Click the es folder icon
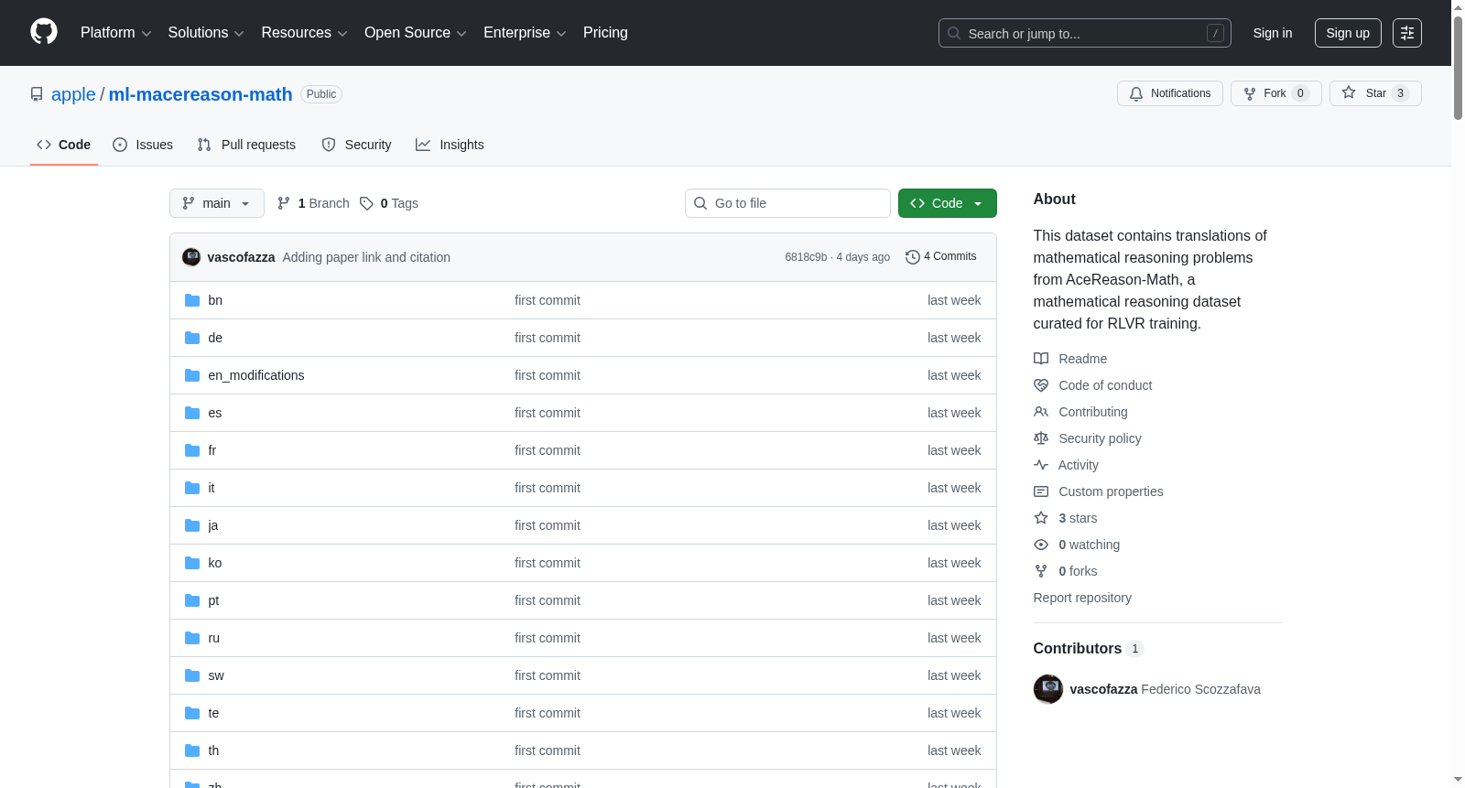 pyautogui.click(x=192, y=413)
